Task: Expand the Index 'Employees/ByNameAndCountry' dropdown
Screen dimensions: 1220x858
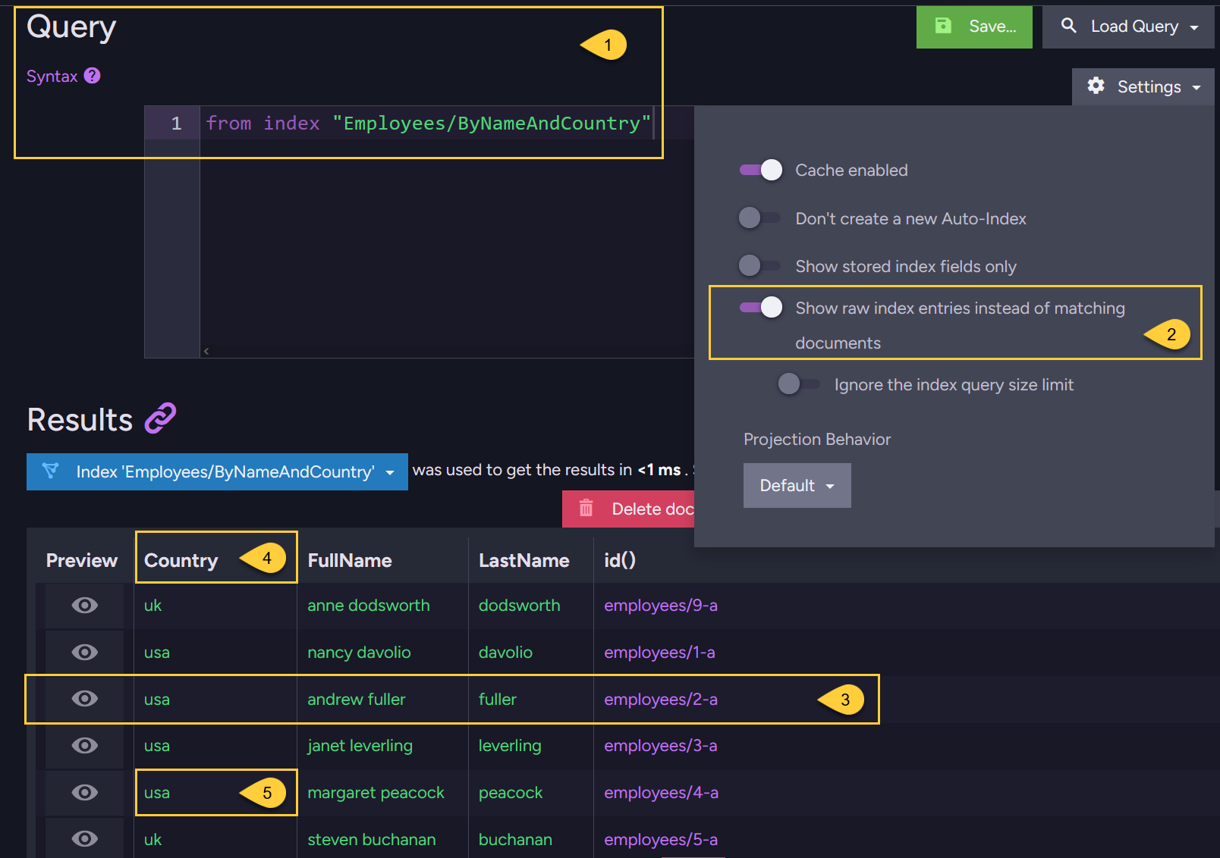Action: point(217,471)
